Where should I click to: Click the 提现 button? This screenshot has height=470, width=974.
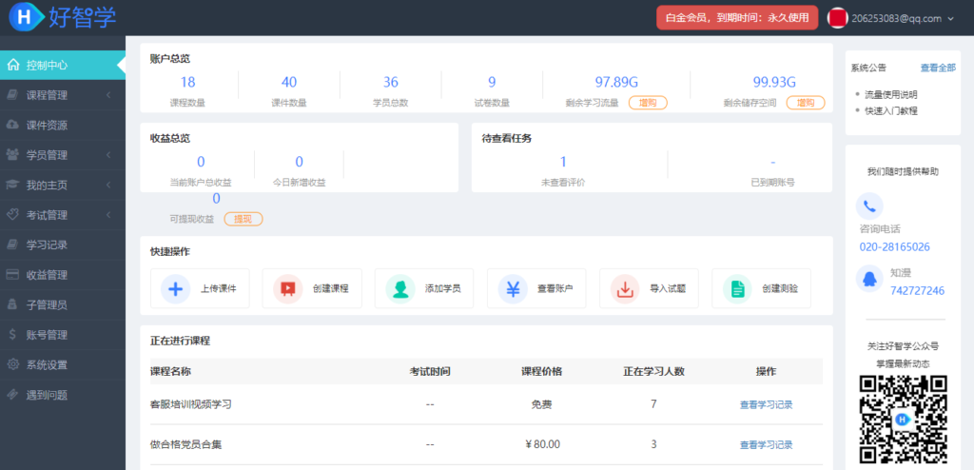coord(243,219)
